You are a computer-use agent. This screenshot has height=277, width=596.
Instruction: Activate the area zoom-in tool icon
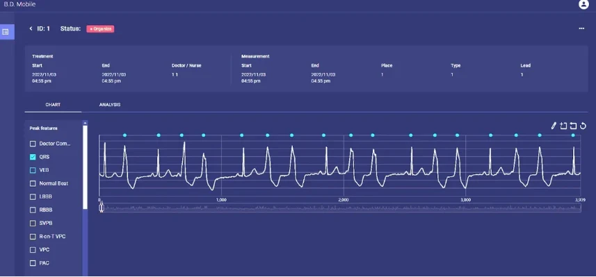(x=563, y=126)
